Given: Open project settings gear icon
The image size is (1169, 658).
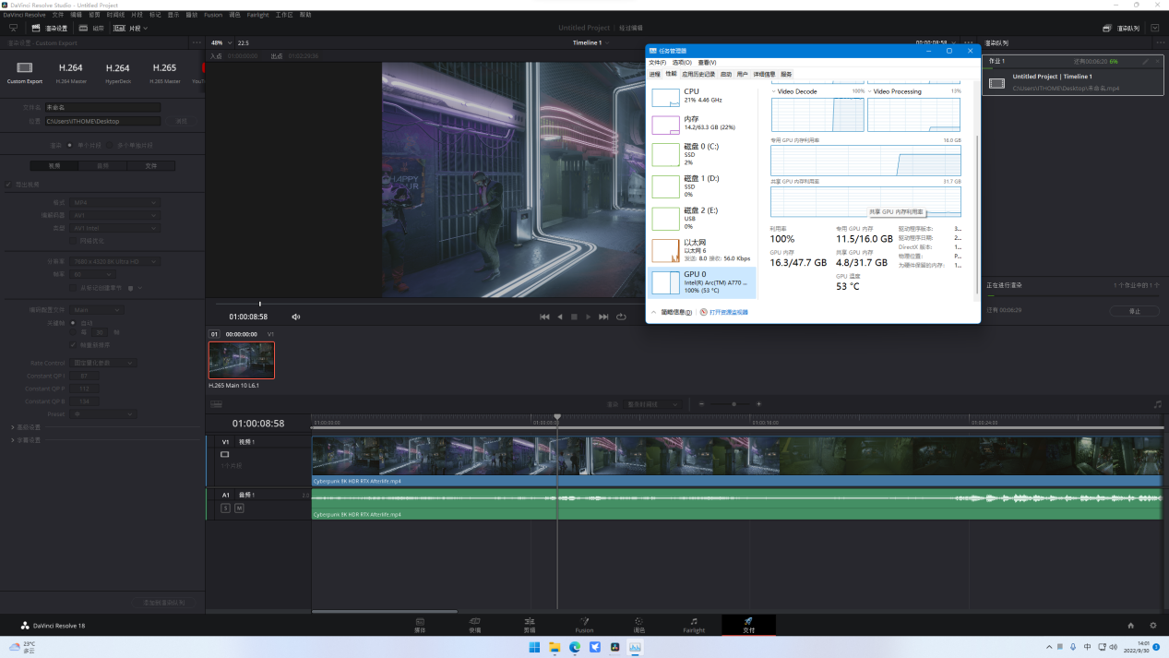Looking at the screenshot, I should coord(1152,626).
